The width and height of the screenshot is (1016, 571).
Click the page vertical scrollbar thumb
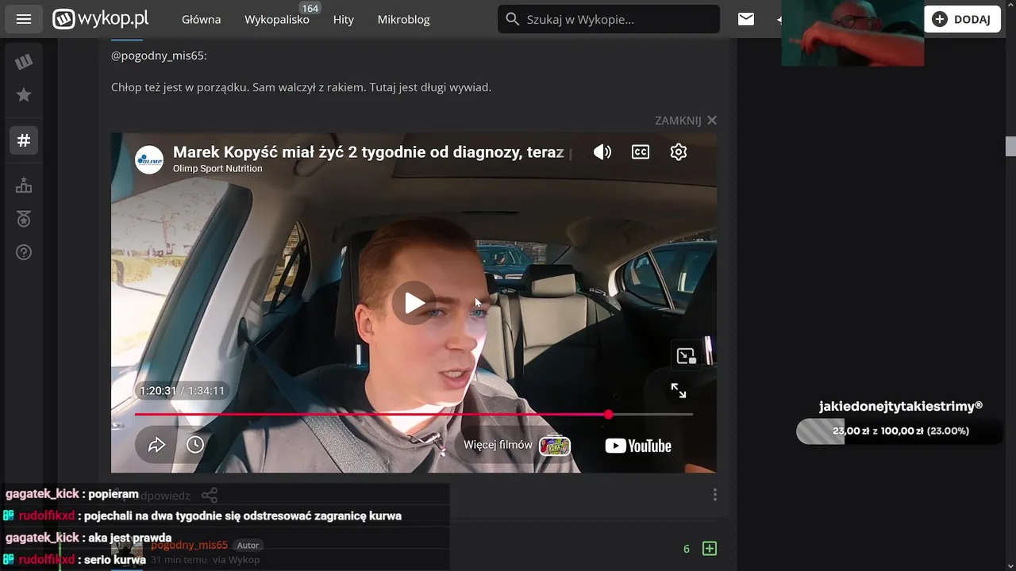(1010, 146)
